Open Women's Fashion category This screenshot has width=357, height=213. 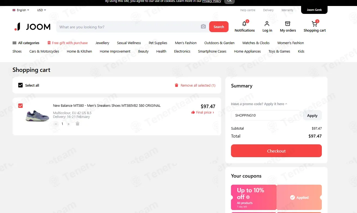(x=290, y=43)
